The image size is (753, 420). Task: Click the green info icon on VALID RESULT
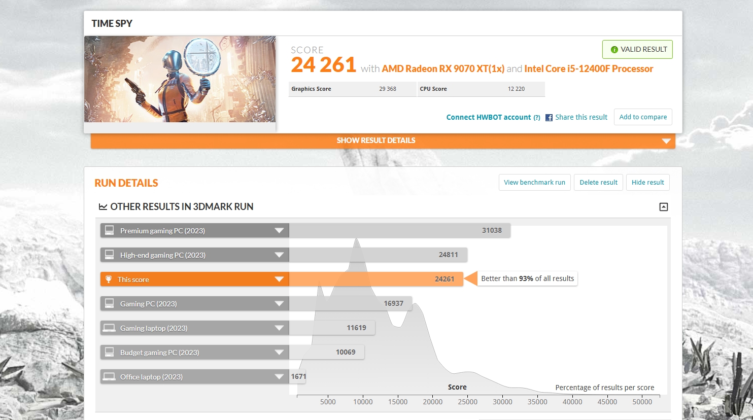[x=614, y=50]
